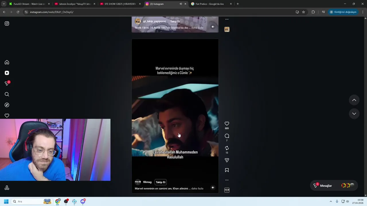
Task: Open Notifications heart icon in sidebar
Action: point(7,116)
